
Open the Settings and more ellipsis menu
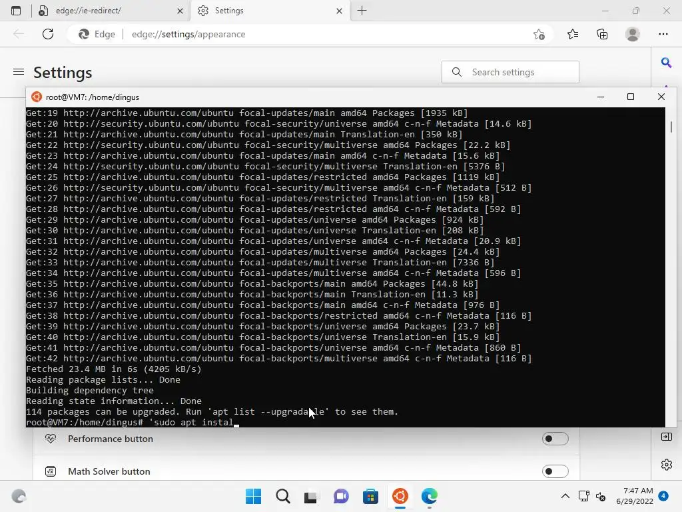click(663, 34)
